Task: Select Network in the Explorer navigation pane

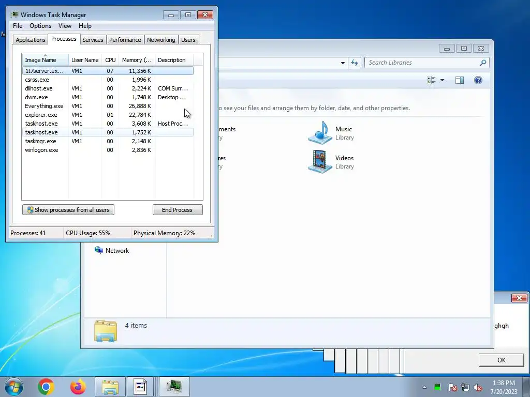Action: (117, 251)
